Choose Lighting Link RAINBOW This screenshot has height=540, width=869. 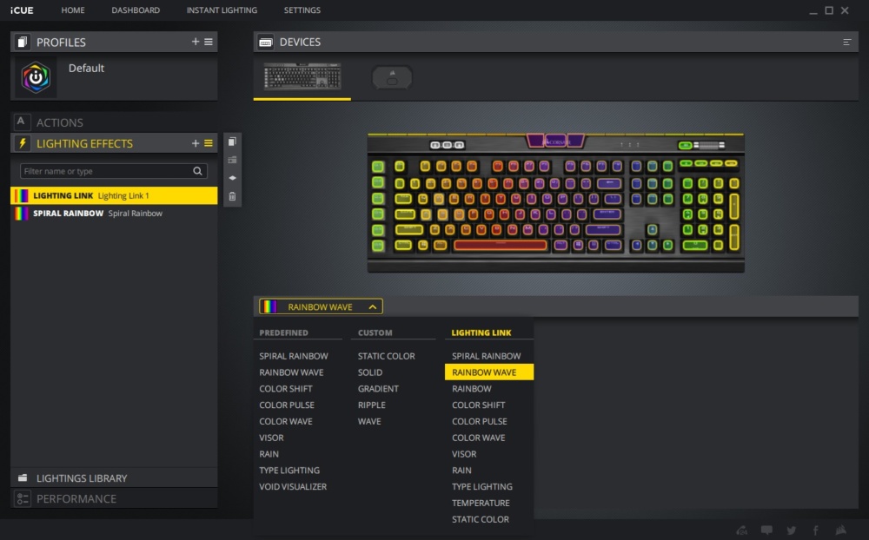coord(471,388)
